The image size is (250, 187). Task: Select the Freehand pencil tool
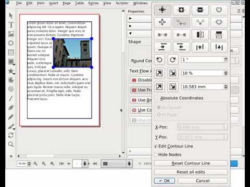(x=11, y=117)
